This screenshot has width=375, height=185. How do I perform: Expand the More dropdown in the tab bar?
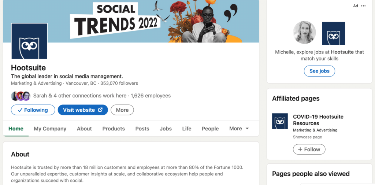[x=239, y=129]
